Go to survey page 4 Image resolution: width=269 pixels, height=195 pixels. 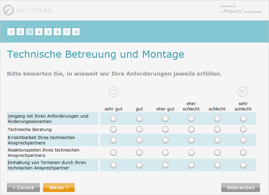tap(39, 32)
